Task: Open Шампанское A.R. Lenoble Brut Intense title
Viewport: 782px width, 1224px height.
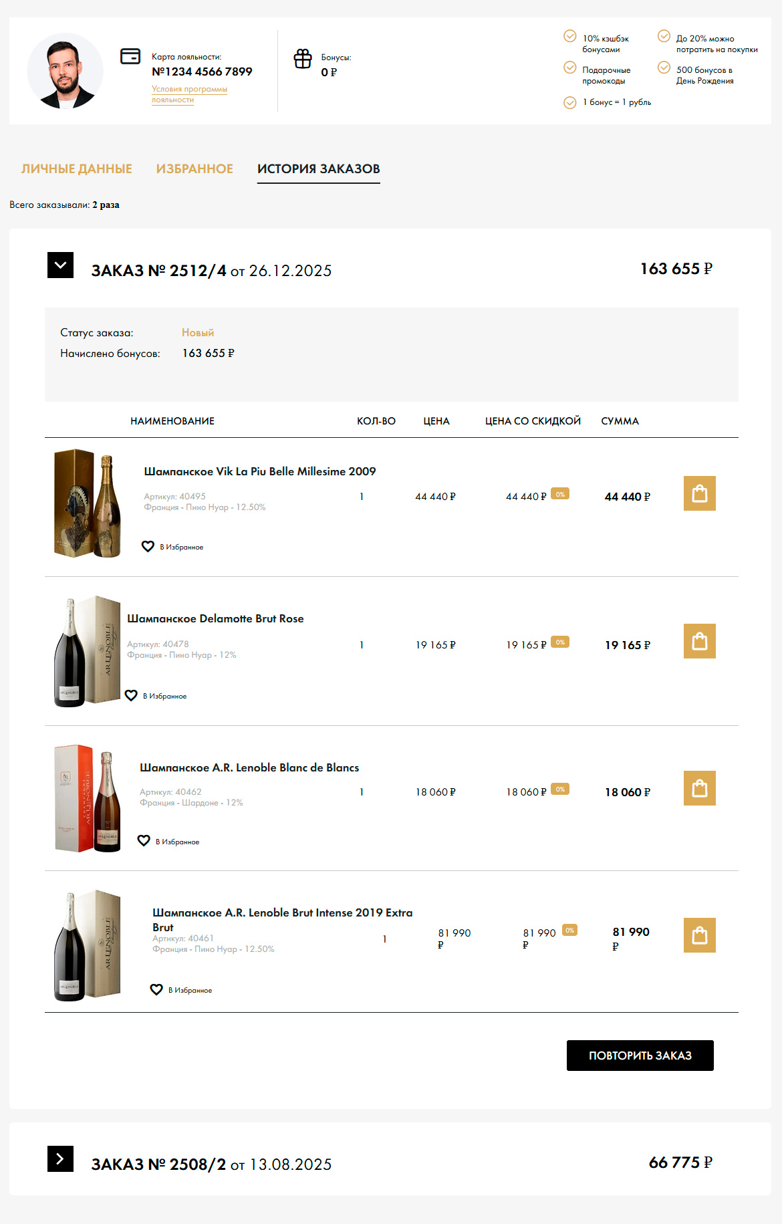Action: 282,913
